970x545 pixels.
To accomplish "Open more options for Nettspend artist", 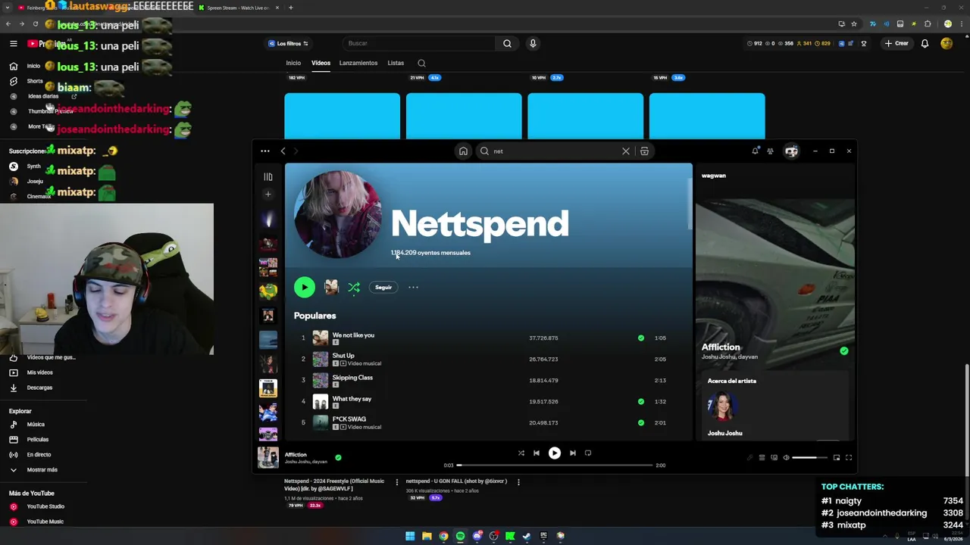I will 413,287.
